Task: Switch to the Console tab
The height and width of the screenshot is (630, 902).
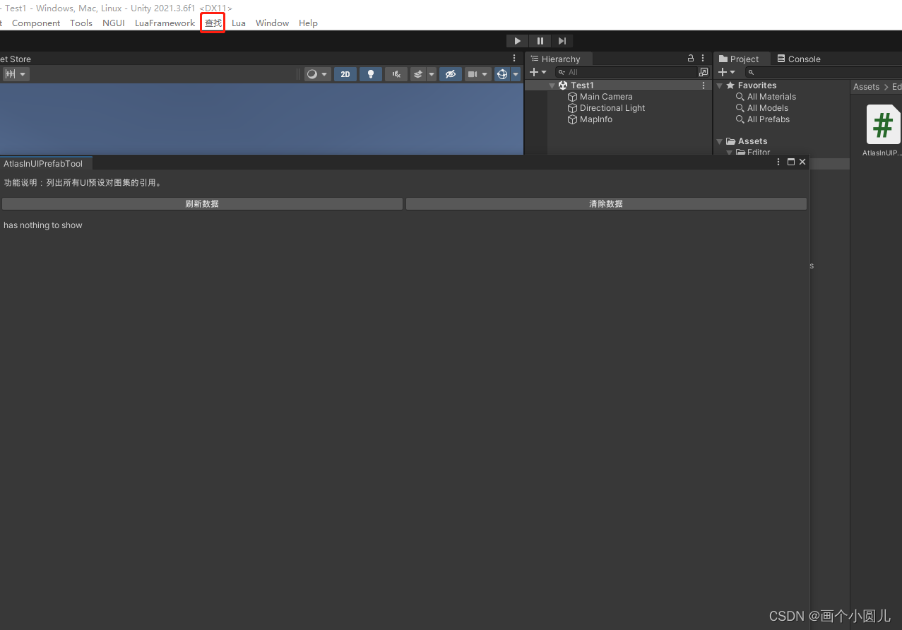Action: coord(803,59)
